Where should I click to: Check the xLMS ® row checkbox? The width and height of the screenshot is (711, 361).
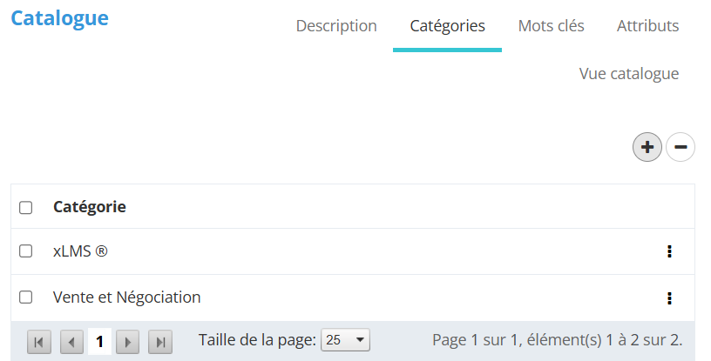26,251
